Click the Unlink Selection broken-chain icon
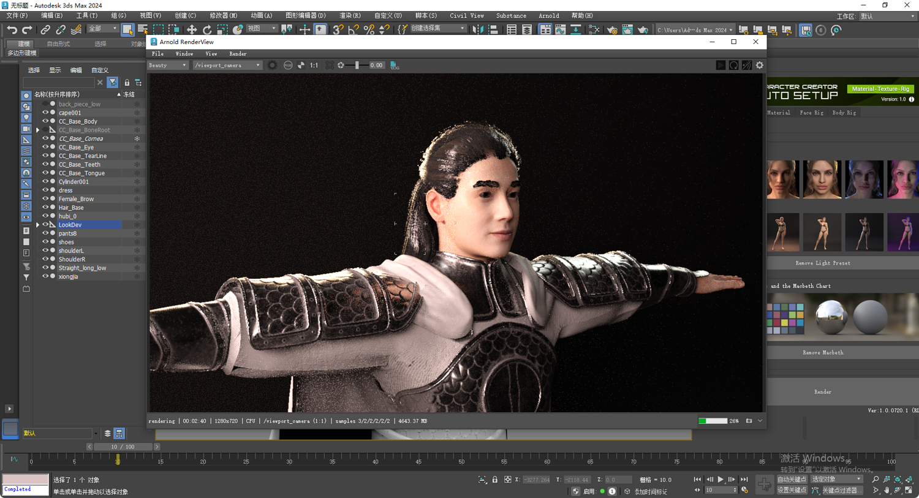The height and width of the screenshot is (498, 919). [61, 29]
